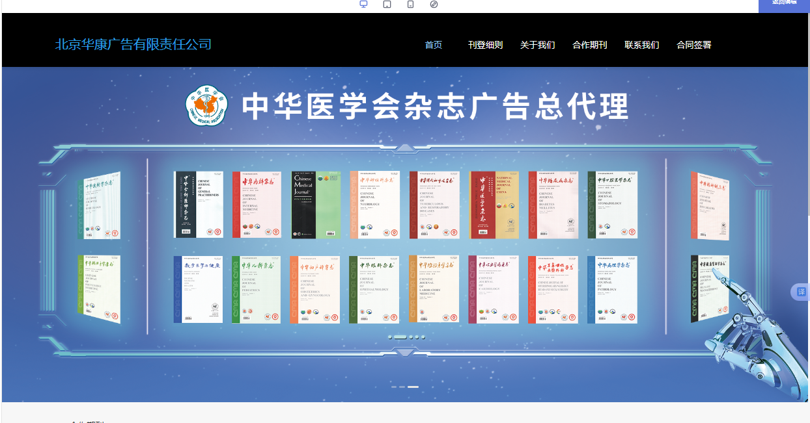Switch to the tablet preview icon

(386, 4)
